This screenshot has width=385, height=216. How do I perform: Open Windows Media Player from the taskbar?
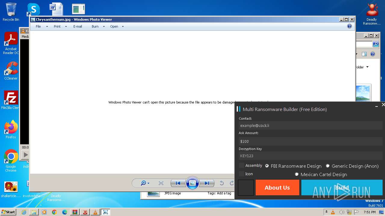coord(44,212)
